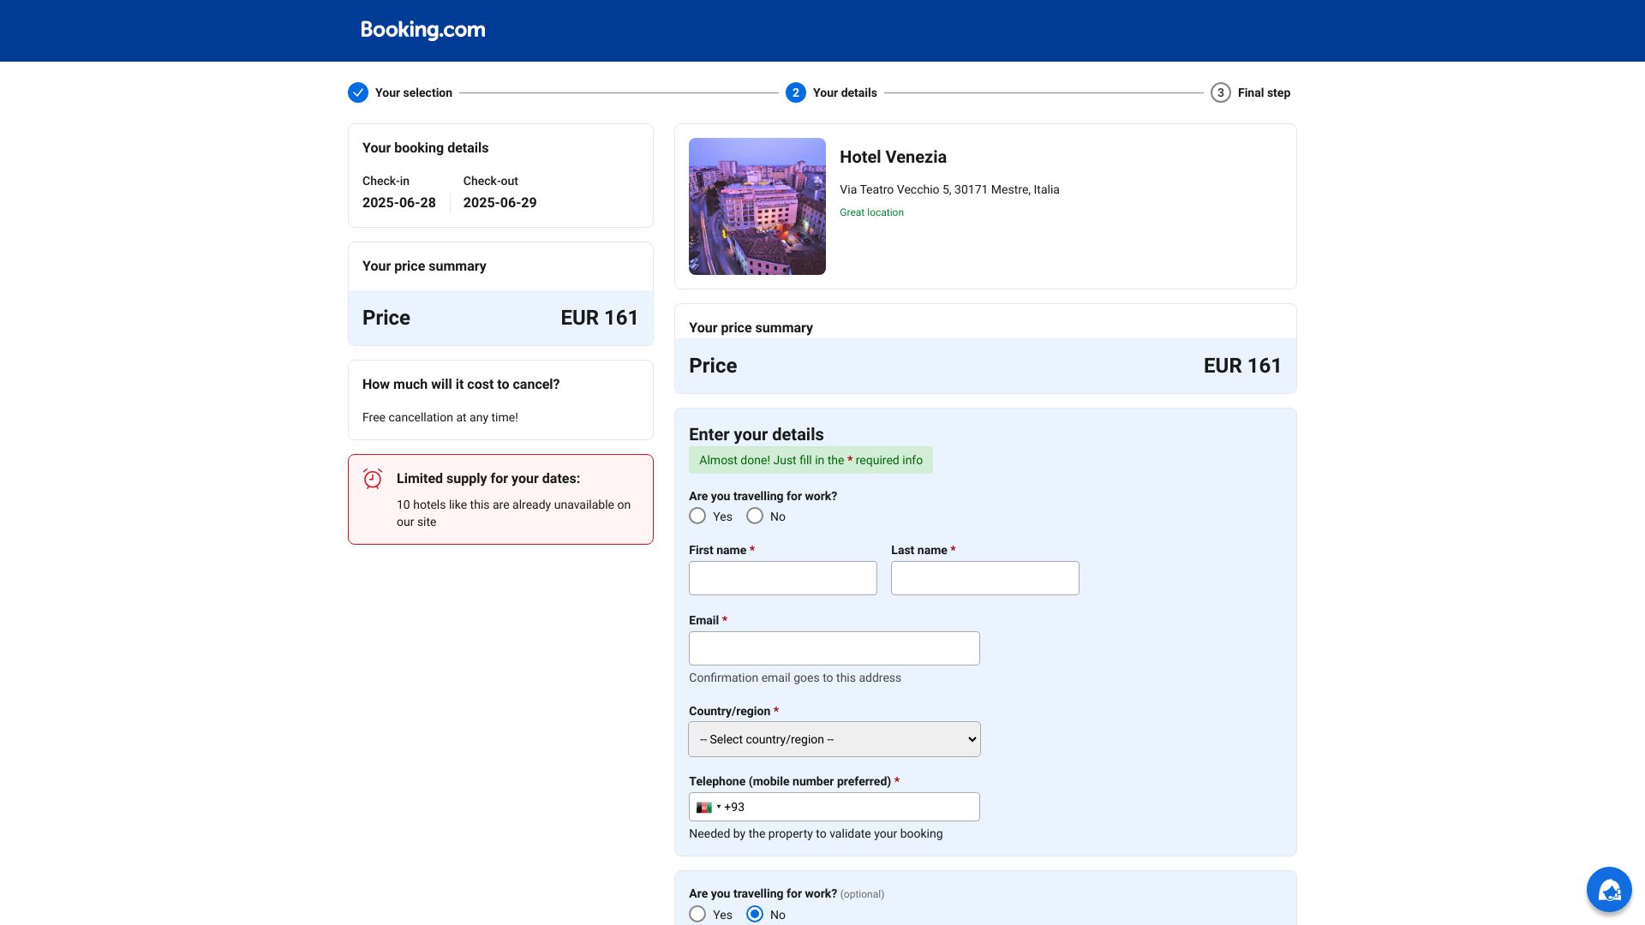Click the Limited supply for your dates heading
The image size is (1645, 925).
point(488,479)
